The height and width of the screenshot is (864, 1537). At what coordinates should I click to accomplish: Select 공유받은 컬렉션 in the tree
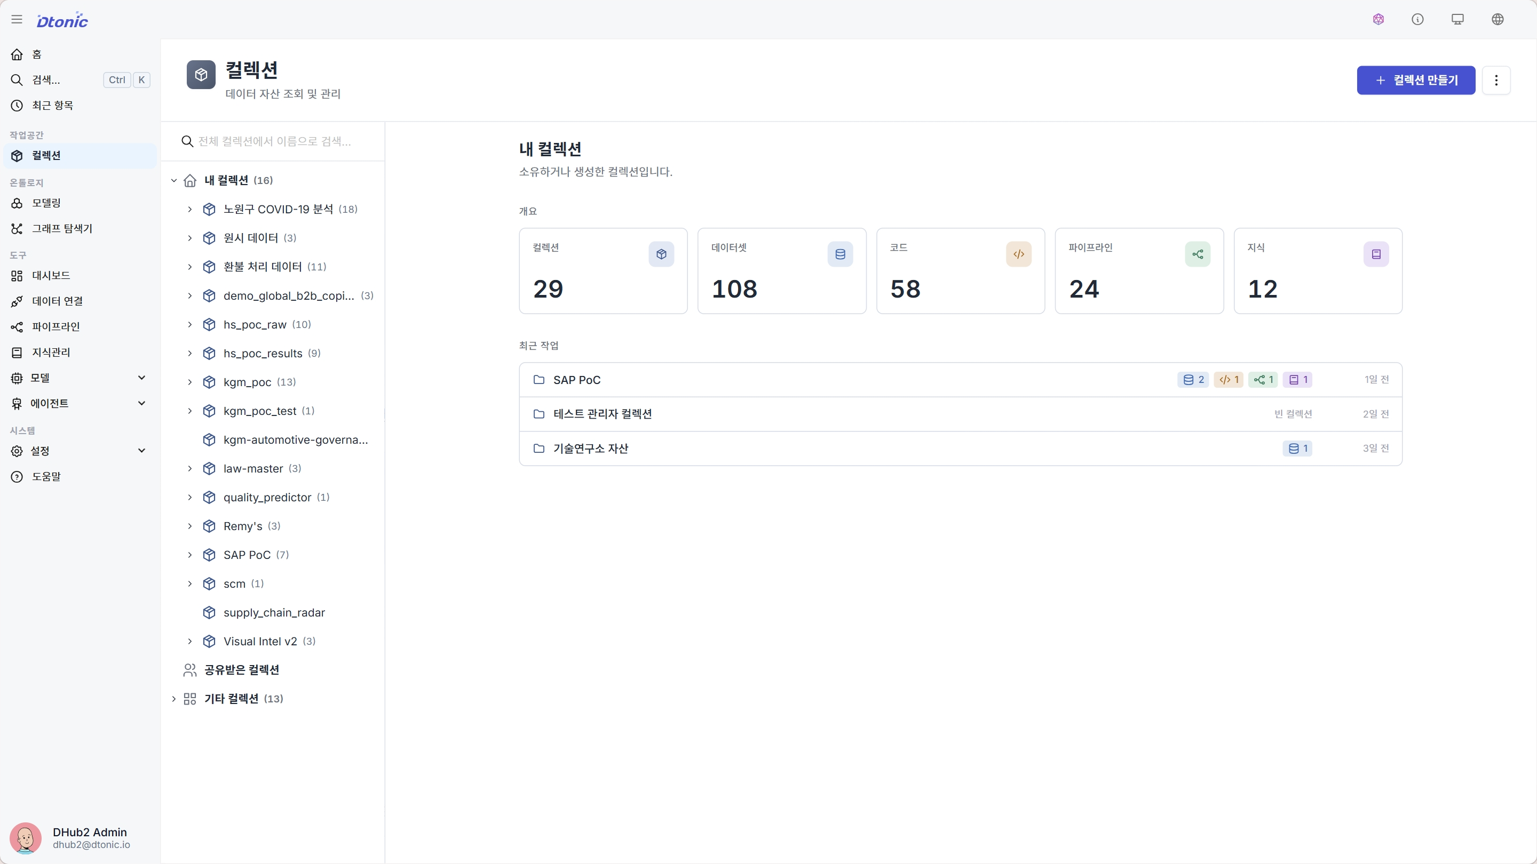click(241, 670)
